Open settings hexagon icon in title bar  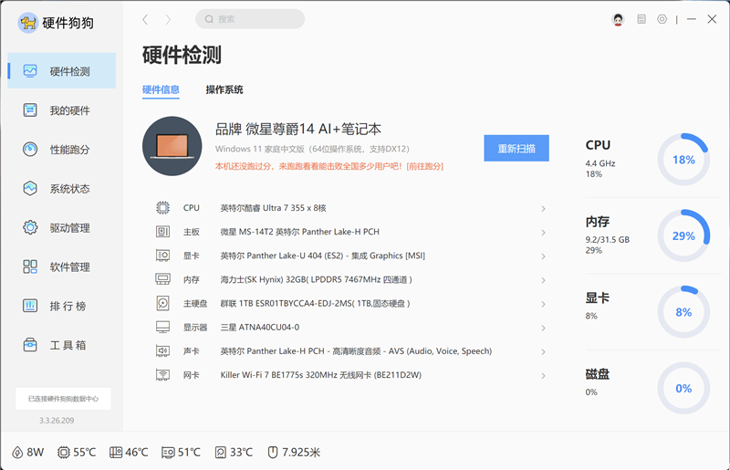tap(662, 19)
